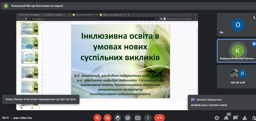Open browser three-dot menu in shared screen
Viewport: 256px width, 121px height.
pyautogui.click(x=196, y=19)
